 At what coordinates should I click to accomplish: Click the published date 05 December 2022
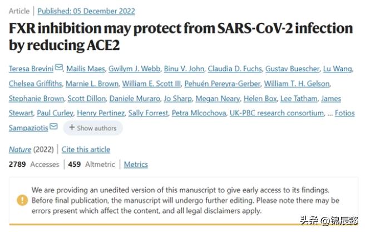pos(101,11)
